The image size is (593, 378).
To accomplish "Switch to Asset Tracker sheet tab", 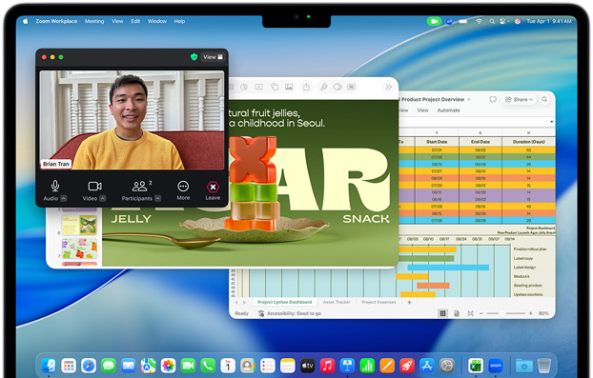I will [x=337, y=302].
